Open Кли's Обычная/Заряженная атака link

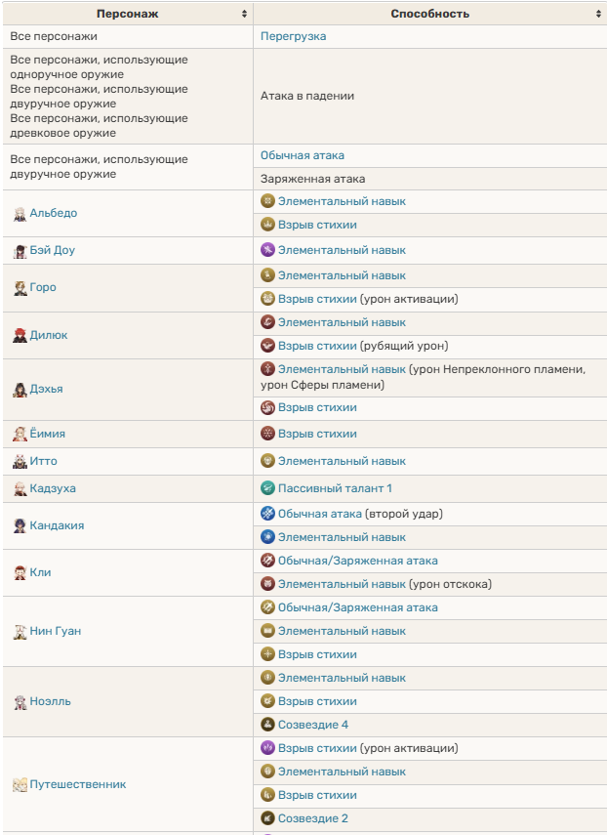point(357,561)
